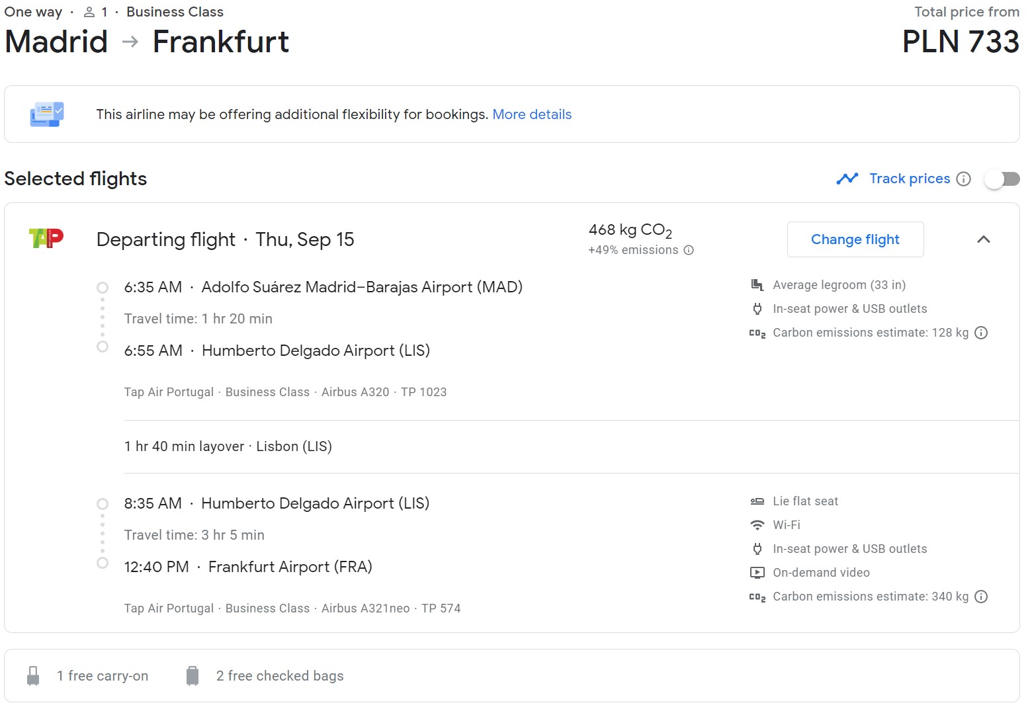Click the On-demand video icon
Viewport: 1032px width, 709px height.
(x=757, y=573)
